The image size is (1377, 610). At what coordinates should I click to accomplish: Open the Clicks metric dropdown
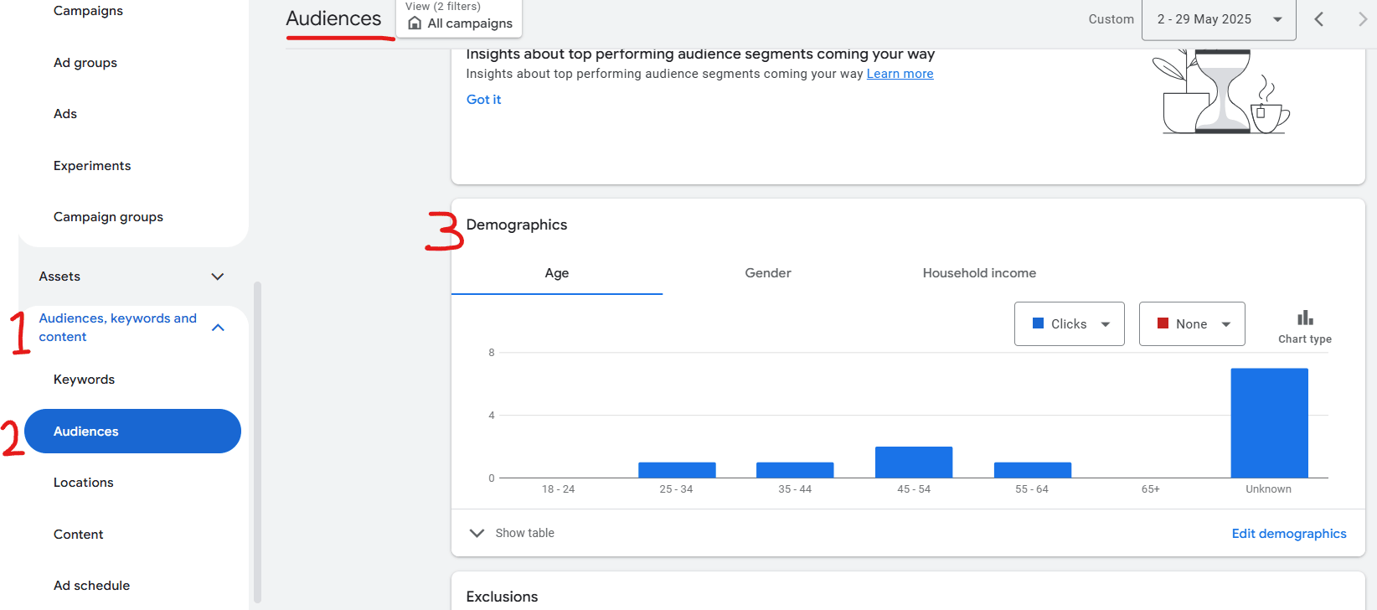pos(1070,324)
